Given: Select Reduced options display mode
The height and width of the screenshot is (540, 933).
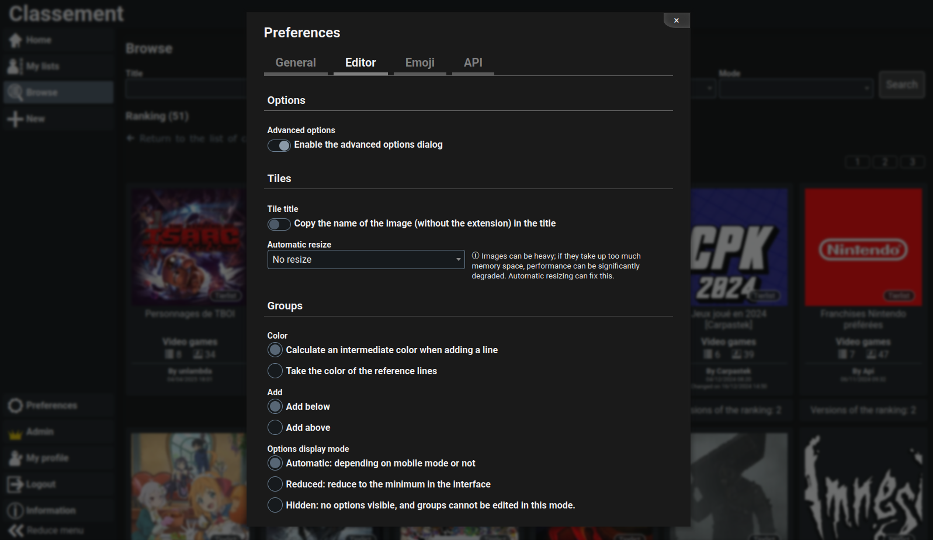Looking at the screenshot, I should click(x=275, y=484).
